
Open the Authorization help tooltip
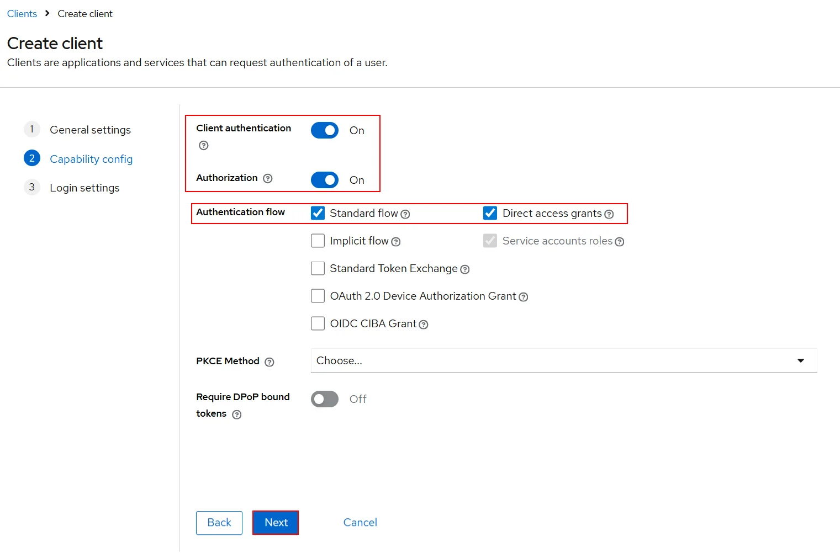pyautogui.click(x=268, y=178)
